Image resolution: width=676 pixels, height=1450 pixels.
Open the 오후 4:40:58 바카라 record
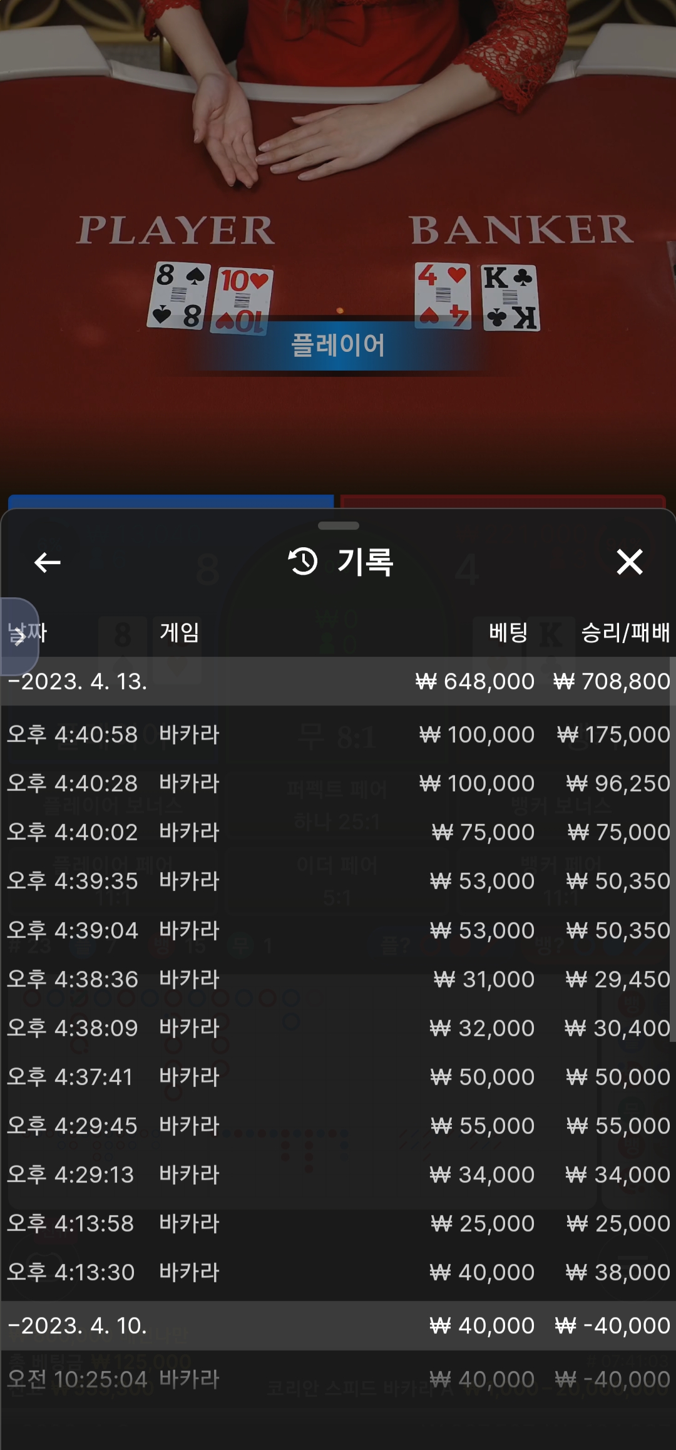coord(338,734)
